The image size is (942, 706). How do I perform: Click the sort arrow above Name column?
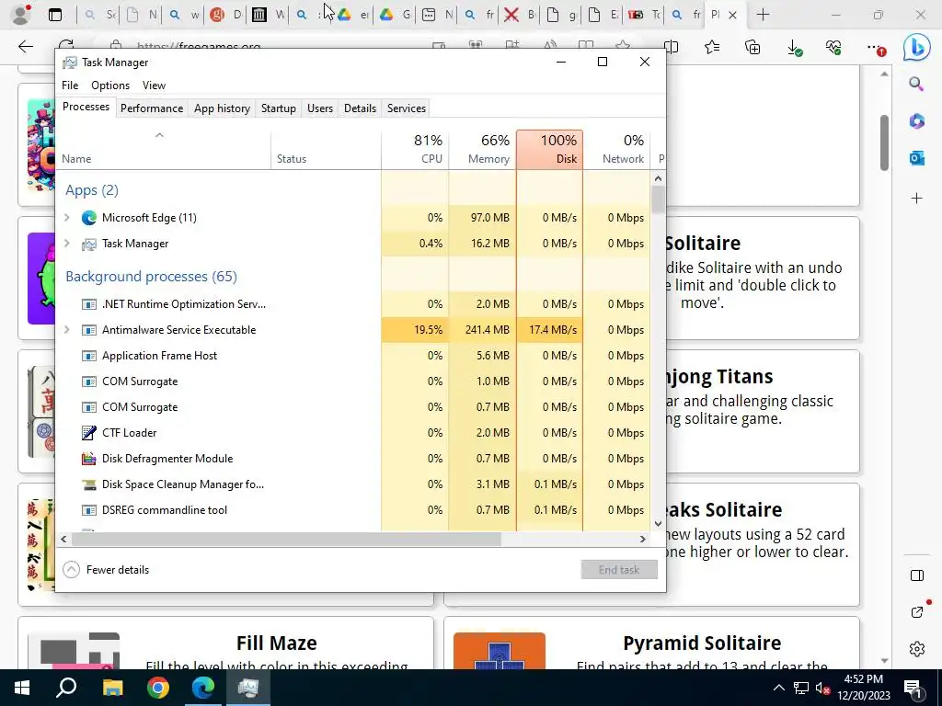pyautogui.click(x=159, y=135)
